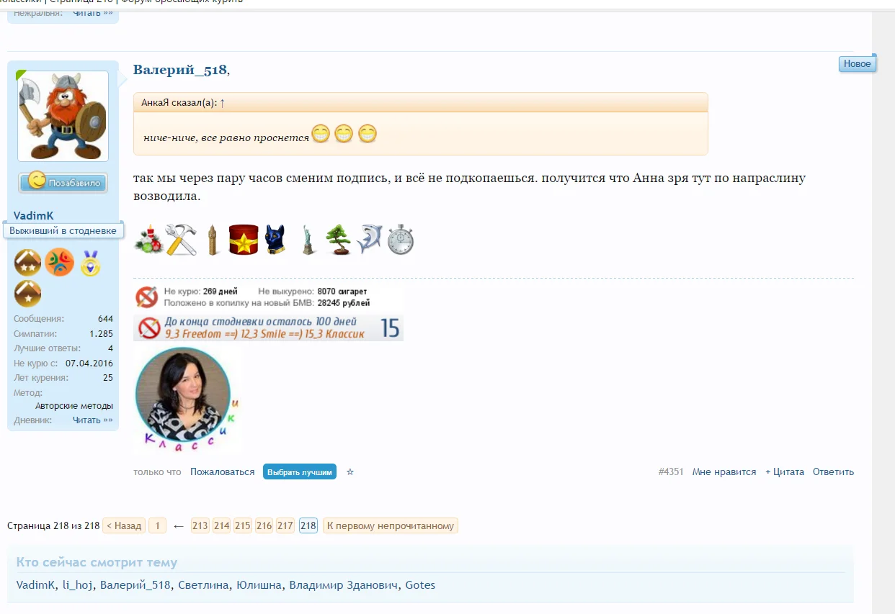Click the Новое indicator on the post
The image size is (895, 614).
click(x=858, y=63)
